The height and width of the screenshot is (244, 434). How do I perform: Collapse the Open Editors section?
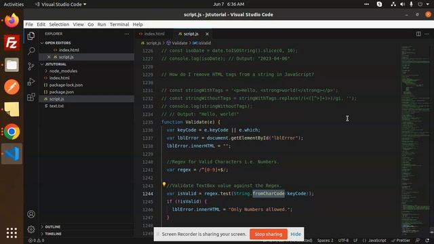coord(58,43)
